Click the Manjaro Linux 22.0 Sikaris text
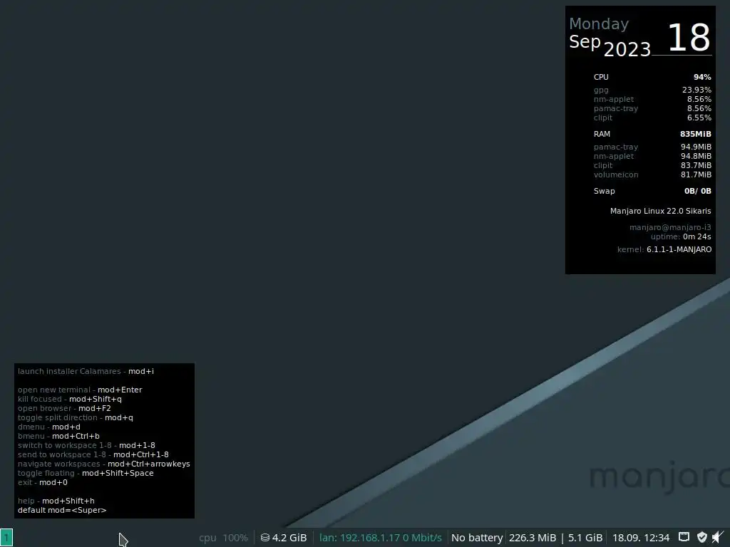 [x=660, y=211]
